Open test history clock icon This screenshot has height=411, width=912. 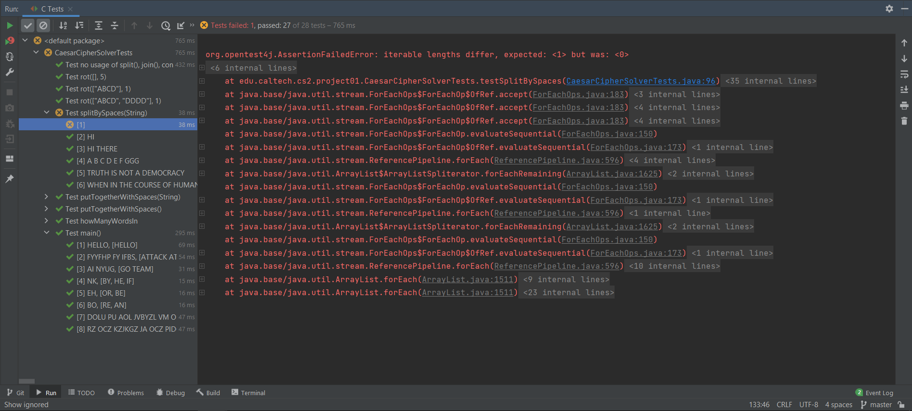[x=166, y=25]
